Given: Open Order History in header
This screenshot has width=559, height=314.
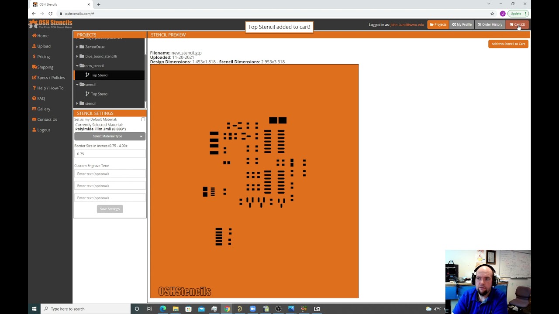Looking at the screenshot, I should (x=490, y=24).
